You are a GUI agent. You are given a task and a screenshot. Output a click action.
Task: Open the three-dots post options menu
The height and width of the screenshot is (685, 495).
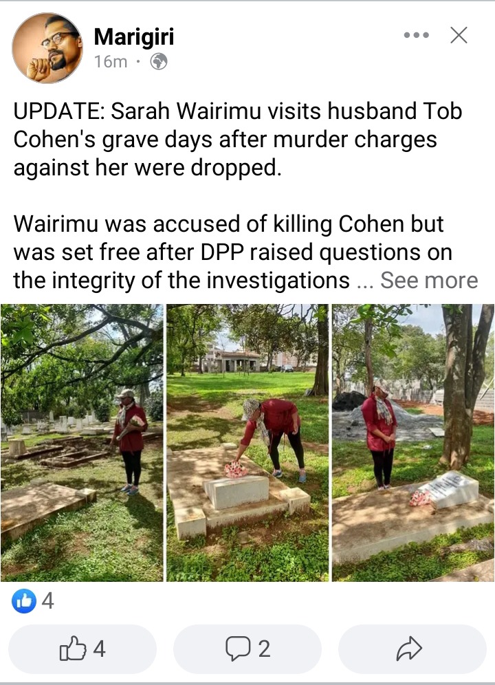point(416,35)
